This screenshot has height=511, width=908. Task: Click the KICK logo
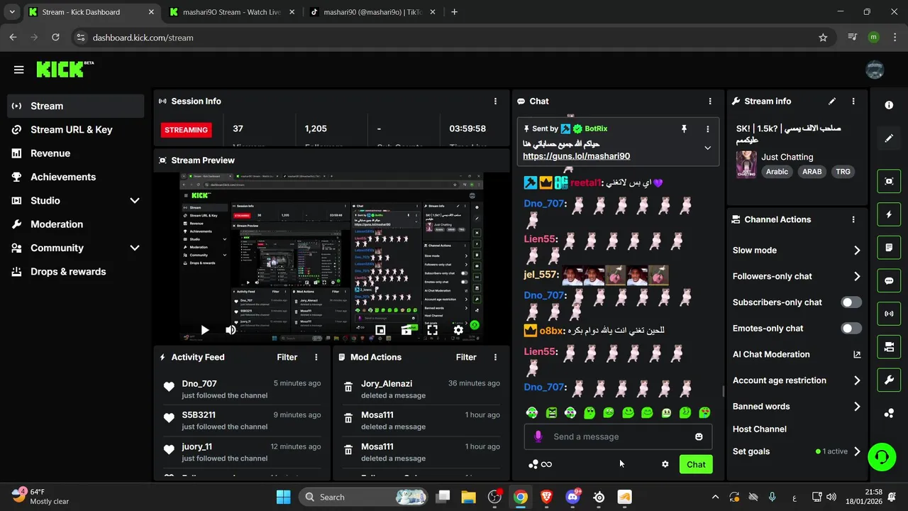[x=65, y=69]
